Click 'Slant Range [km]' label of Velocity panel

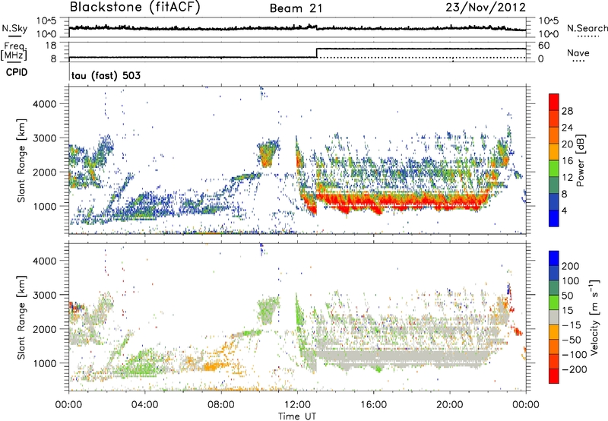(21, 318)
